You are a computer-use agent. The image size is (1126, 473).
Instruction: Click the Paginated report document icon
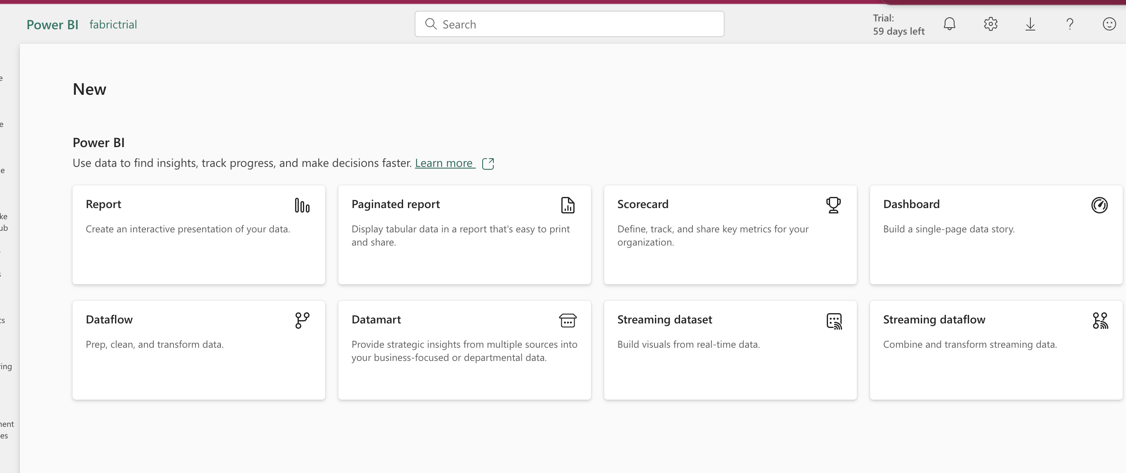(568, 205)
